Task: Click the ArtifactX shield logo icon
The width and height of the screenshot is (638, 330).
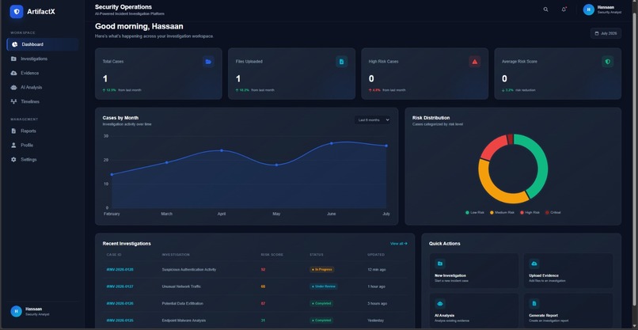Action: click(17, 11)
